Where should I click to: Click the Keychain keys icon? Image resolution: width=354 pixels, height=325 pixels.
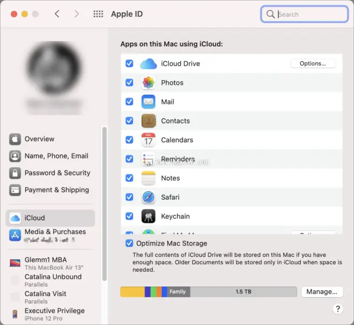(x=149, y=216)
